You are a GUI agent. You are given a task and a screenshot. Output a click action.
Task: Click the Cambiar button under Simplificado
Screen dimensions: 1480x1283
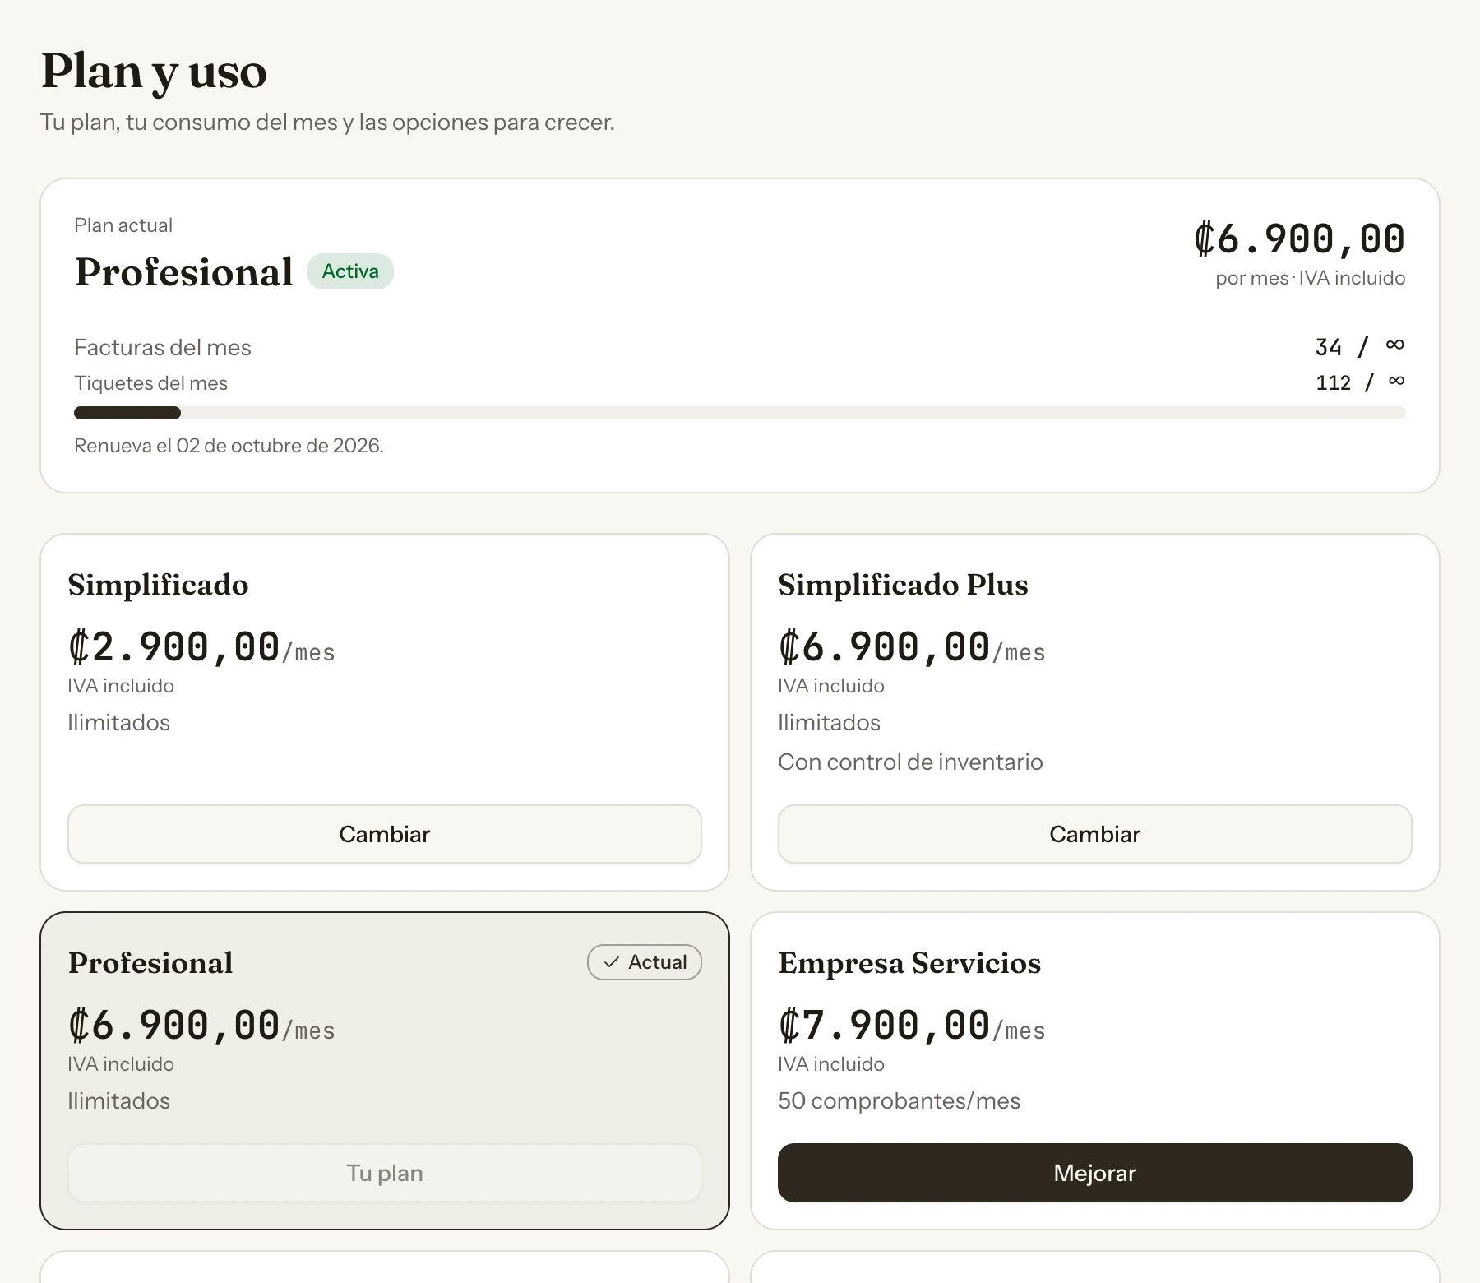[x=385, y=834]
